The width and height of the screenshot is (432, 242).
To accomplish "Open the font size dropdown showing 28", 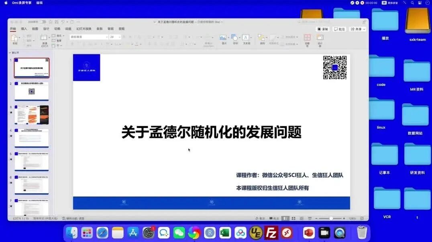I will (115, 37).
